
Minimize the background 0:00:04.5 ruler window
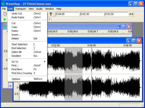point(118,27)
